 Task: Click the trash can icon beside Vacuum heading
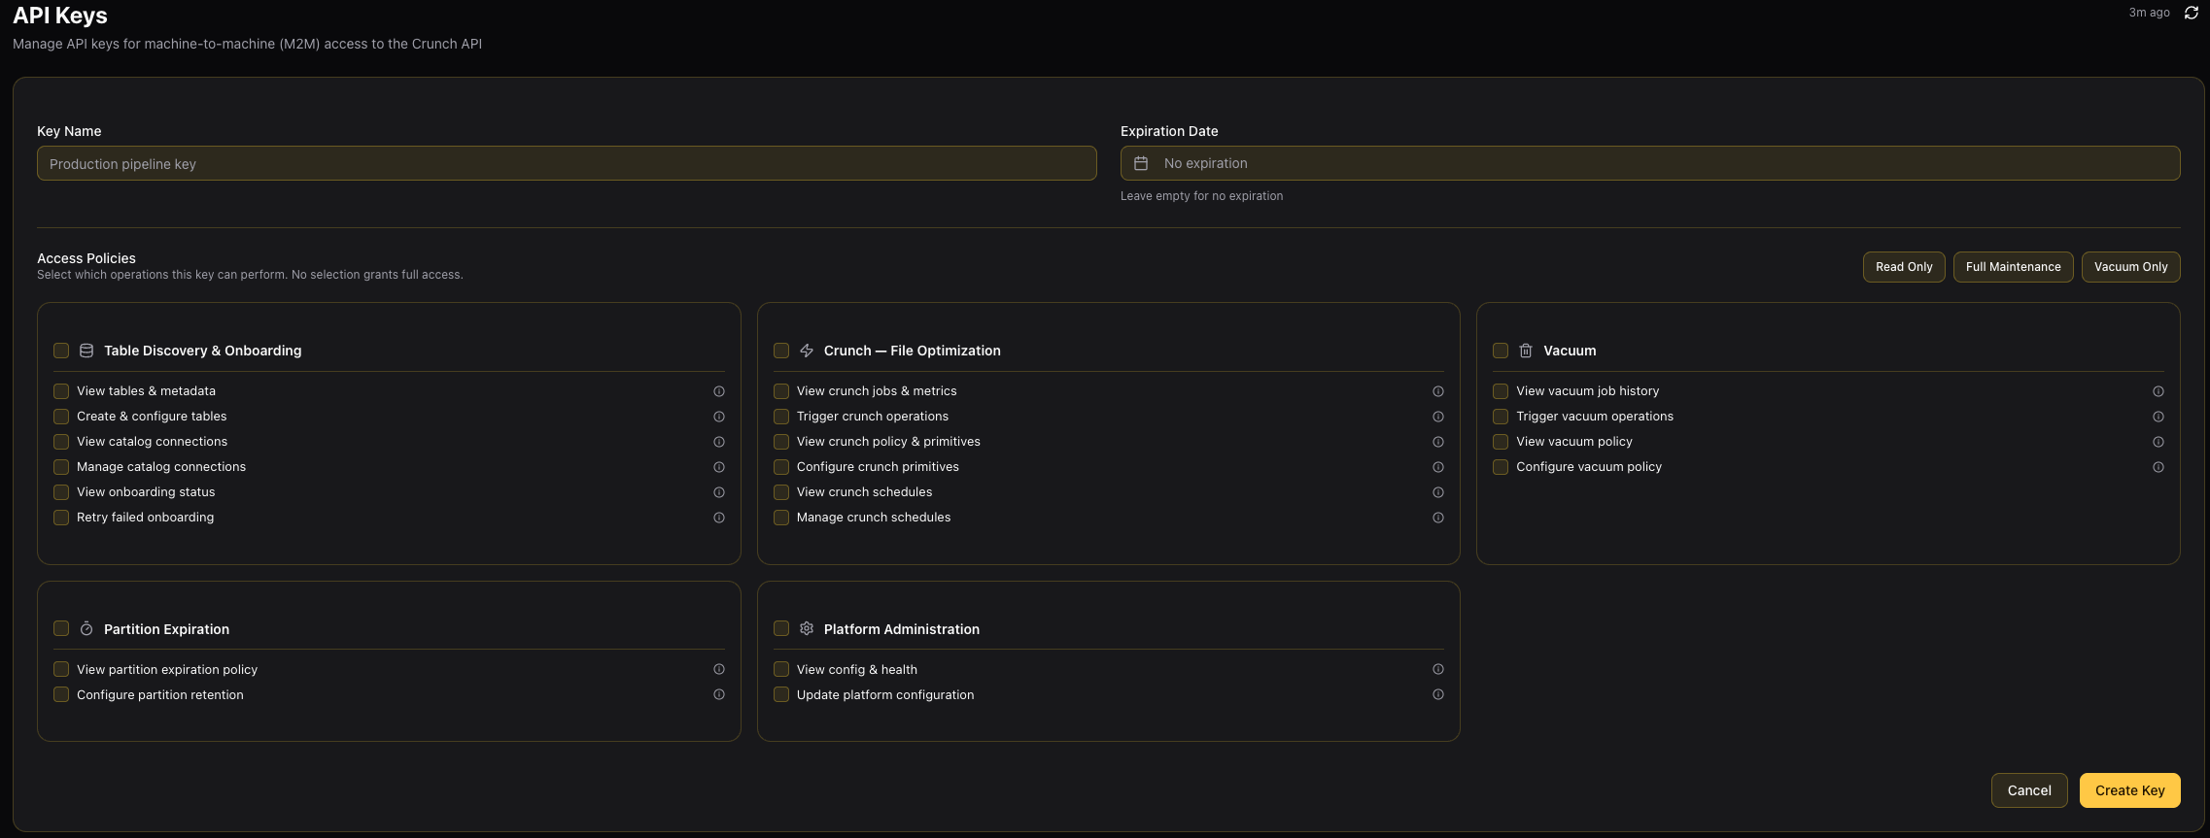1526,351
